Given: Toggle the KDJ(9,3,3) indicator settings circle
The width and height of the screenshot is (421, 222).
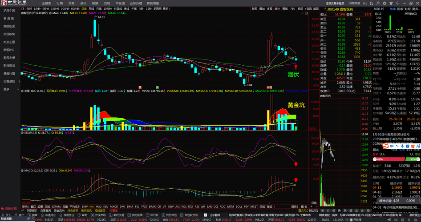Looking at the screenshot, I should [22, 132].
